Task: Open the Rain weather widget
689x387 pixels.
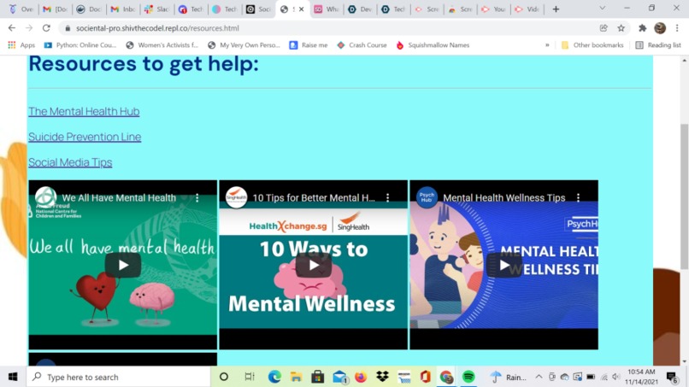Action: point(508,377)
